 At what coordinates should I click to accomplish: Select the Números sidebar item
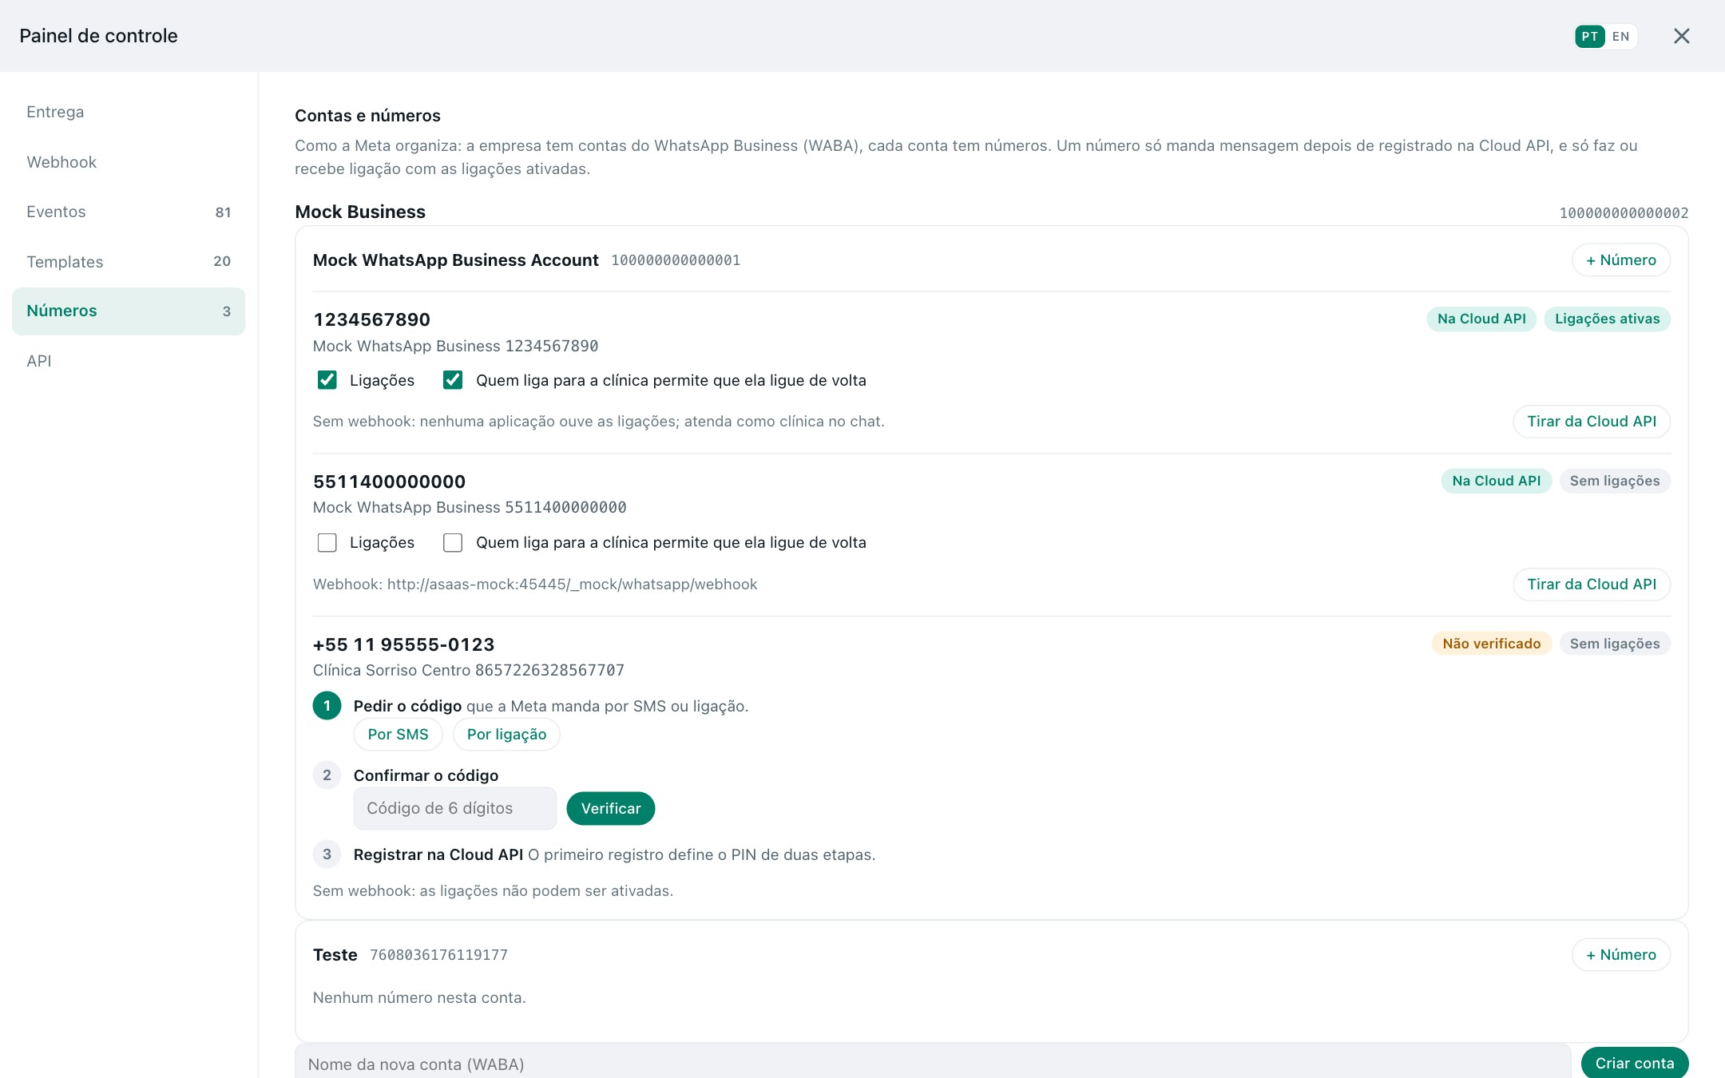click(129, 311)
